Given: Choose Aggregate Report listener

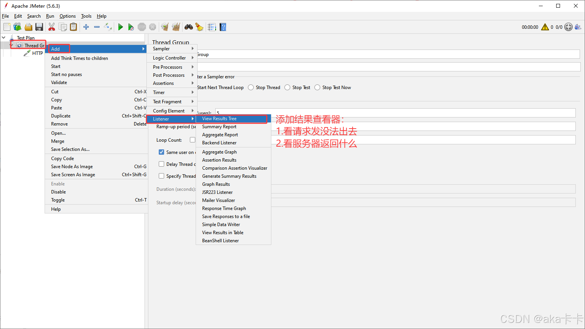Looking at the screenshot, I should click(233, 135).
